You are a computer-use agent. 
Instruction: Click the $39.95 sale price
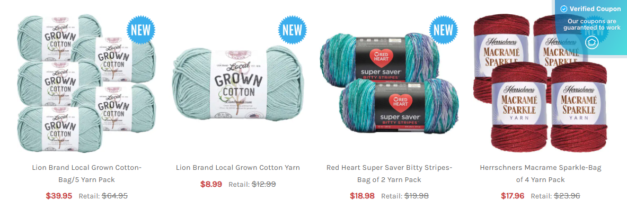click(x=59, y=196)
